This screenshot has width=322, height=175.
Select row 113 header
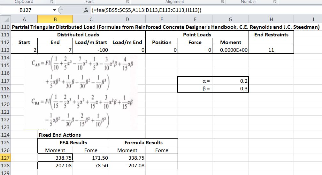(5, 50)
